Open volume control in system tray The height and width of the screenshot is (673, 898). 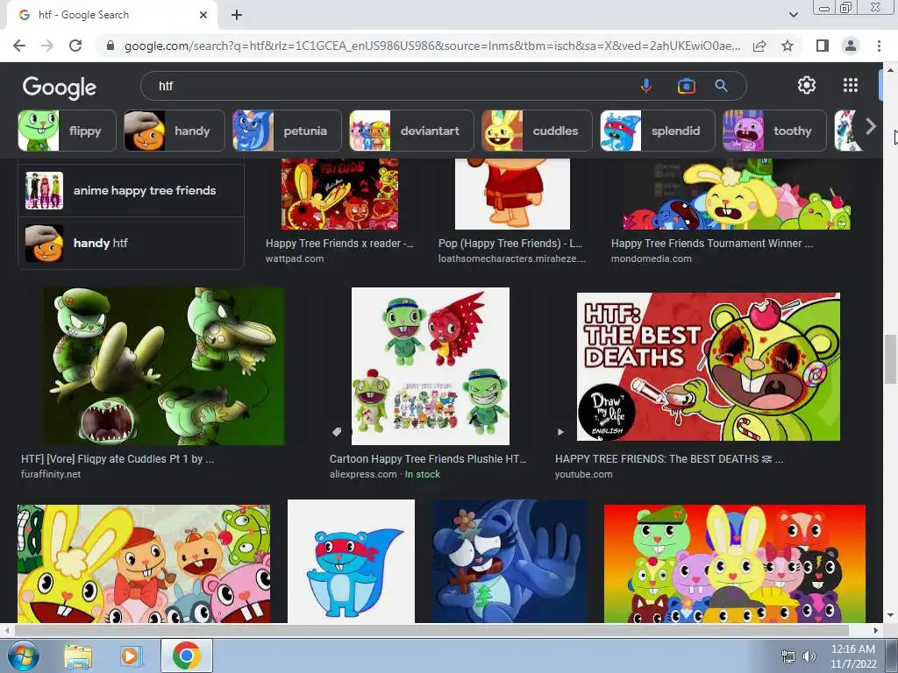[x=809, y=656]
